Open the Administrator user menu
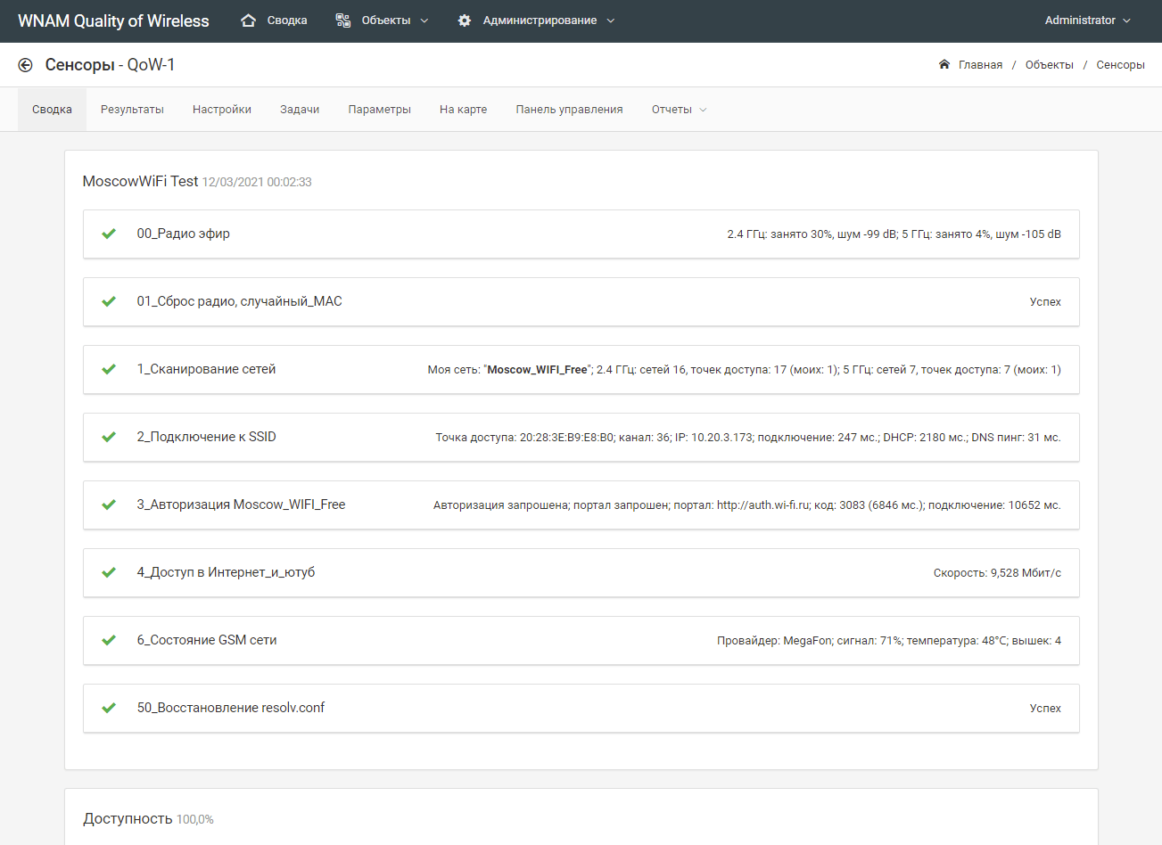The height and width of the screenshot is (845, 1162). (x=1087, y=21)
